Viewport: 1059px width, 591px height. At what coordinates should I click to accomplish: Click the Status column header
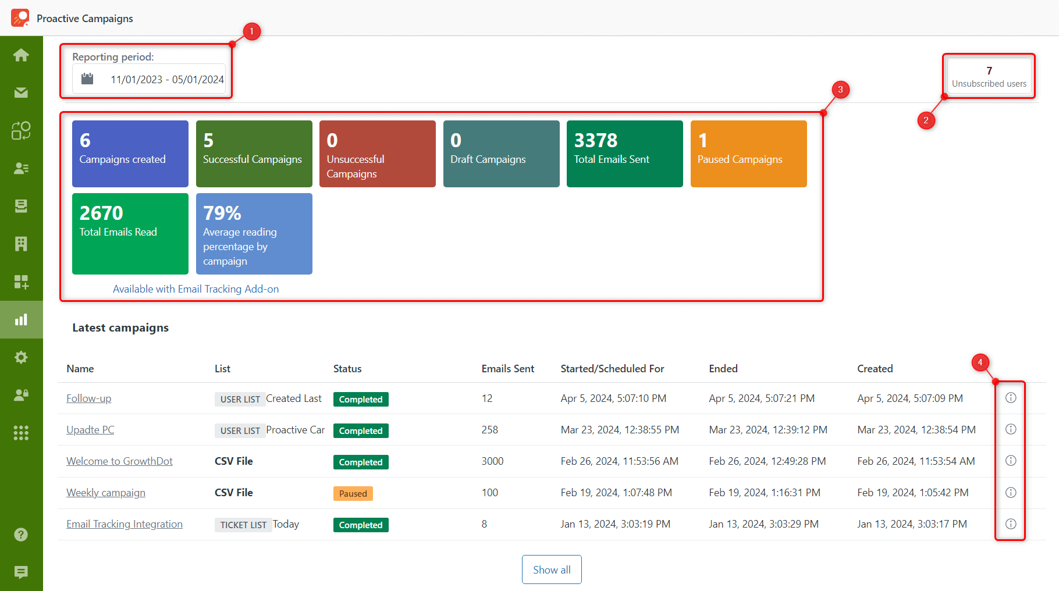pyautogui.click(x=347, y=369)
